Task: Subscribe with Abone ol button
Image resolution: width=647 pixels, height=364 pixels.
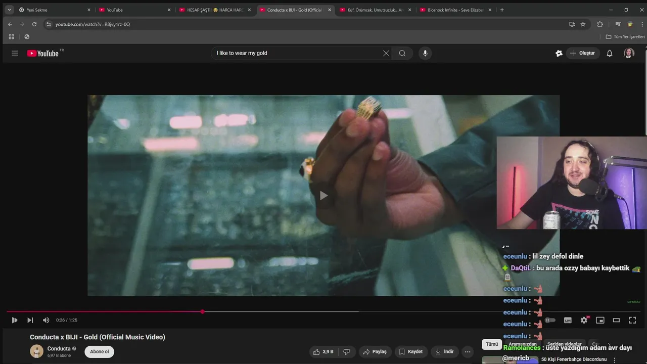Action: 99,352
